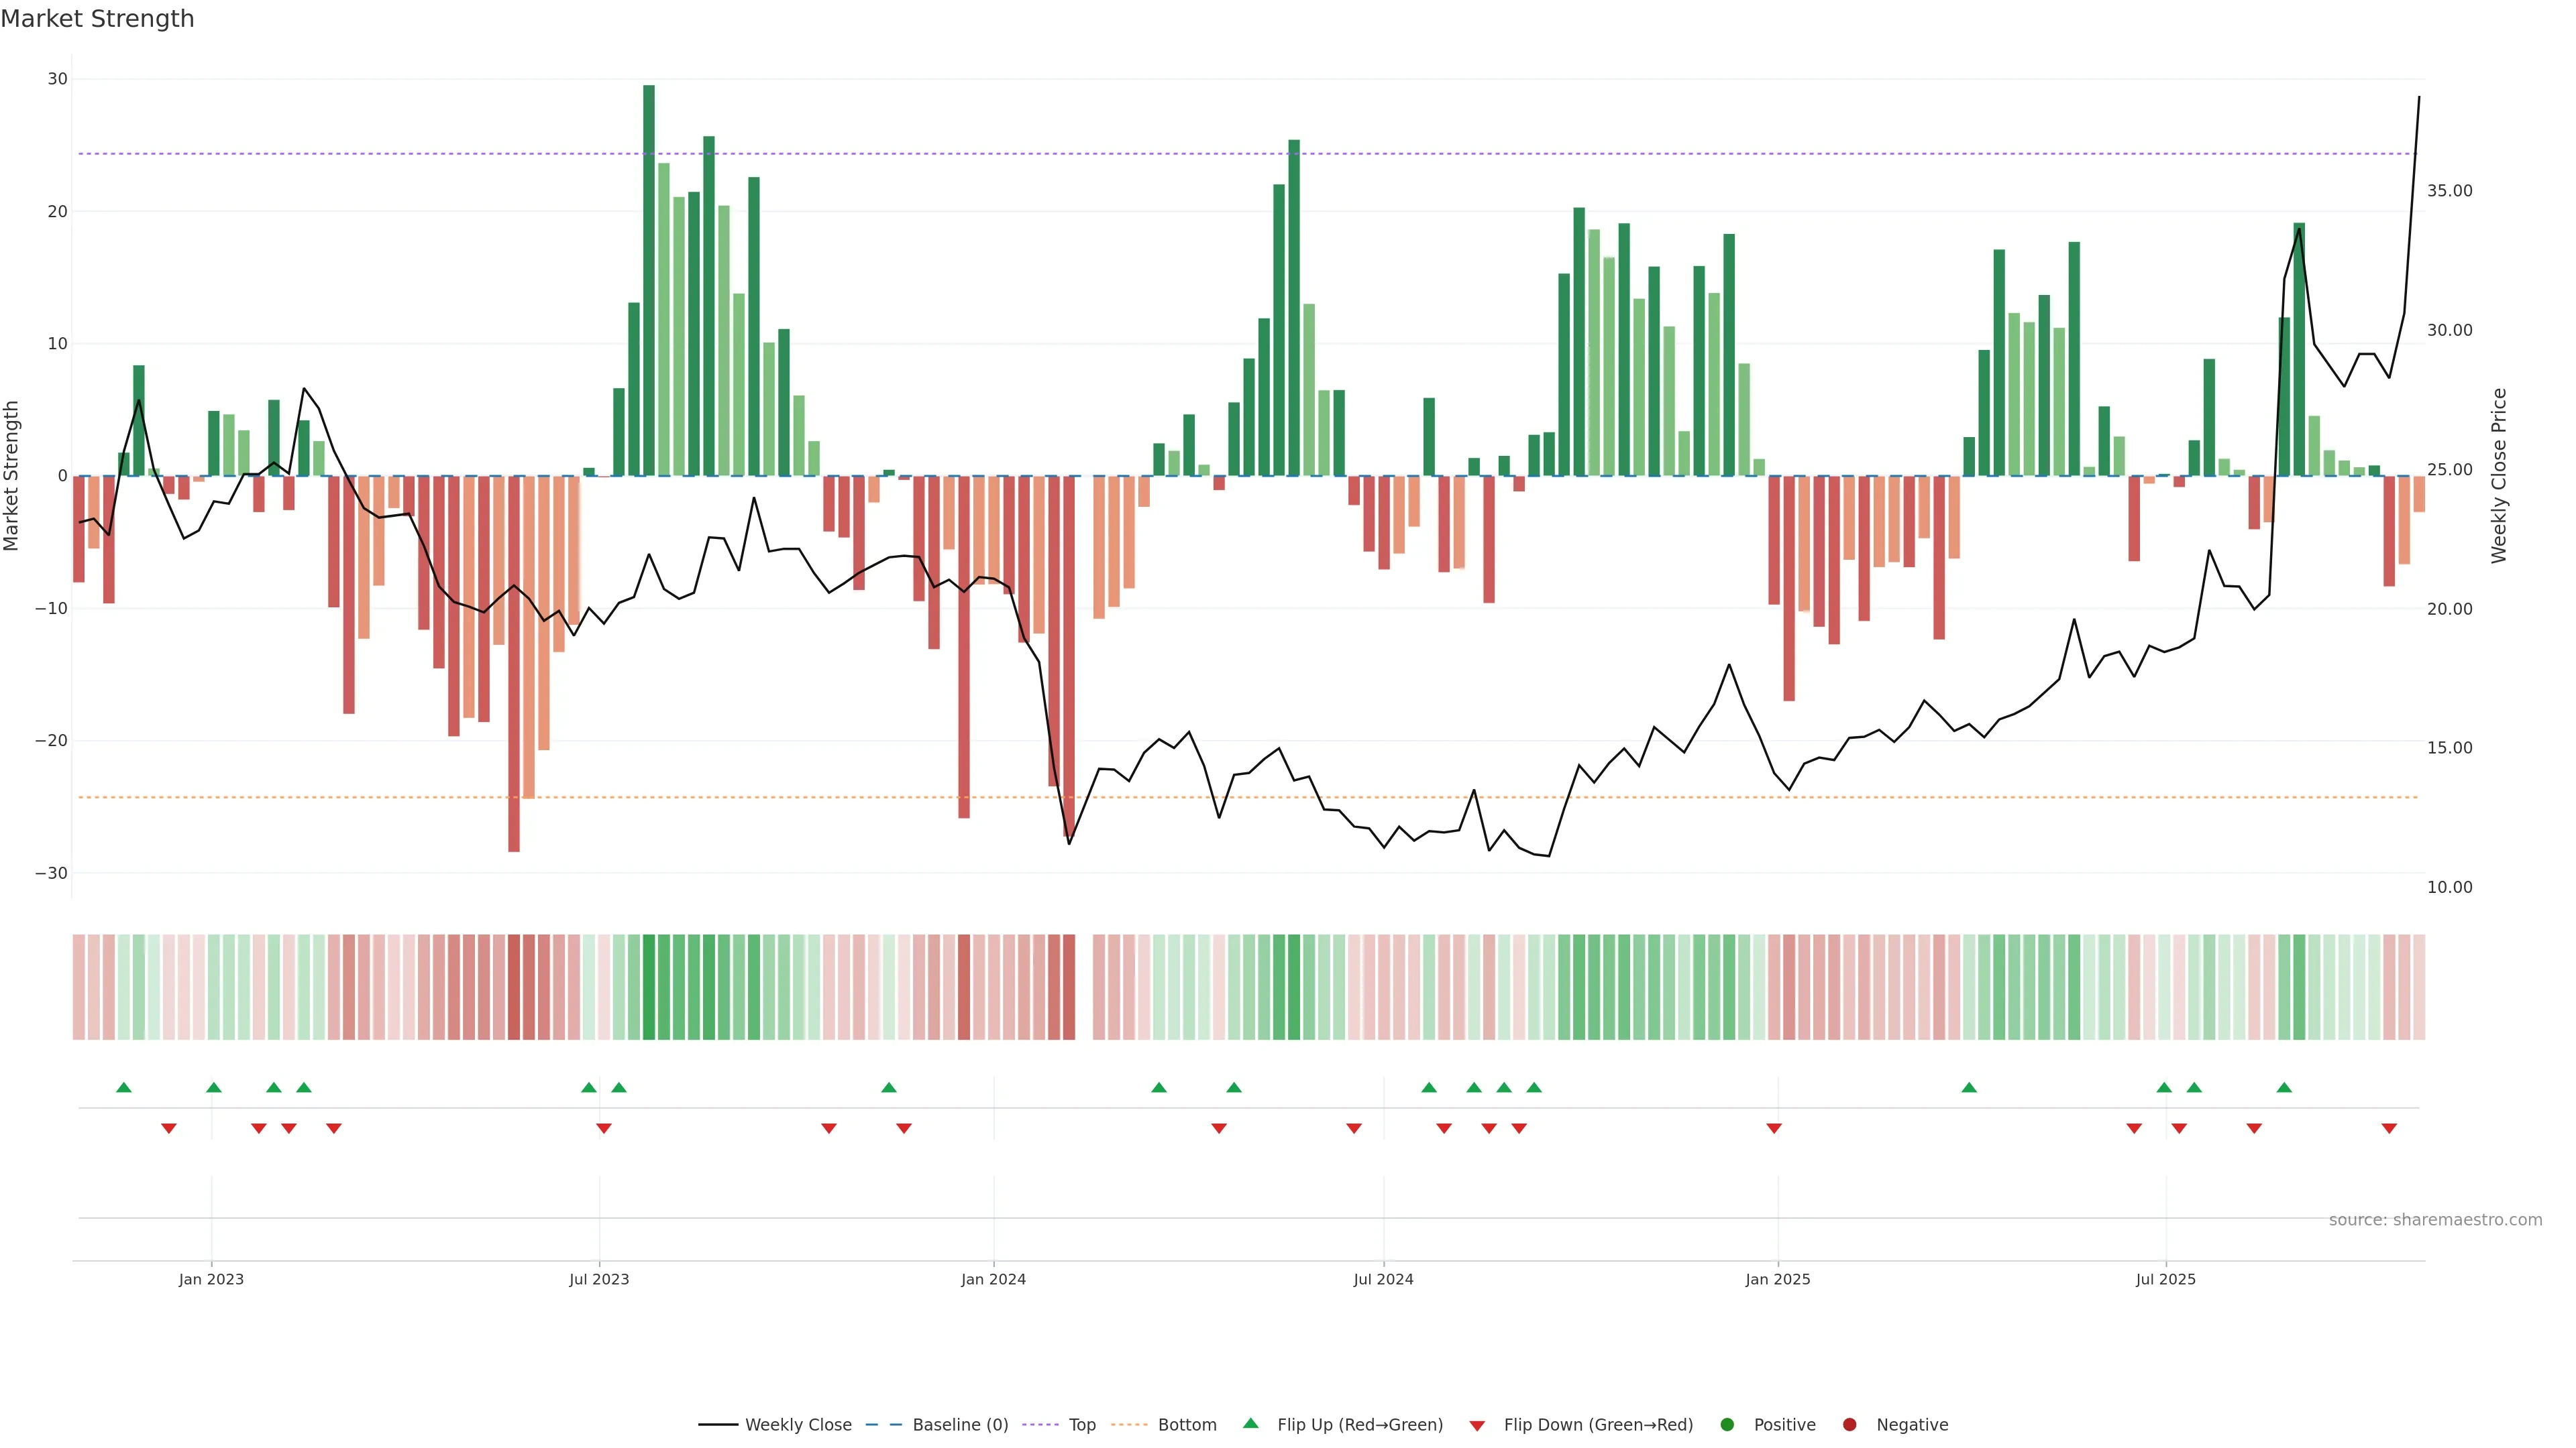Click the last green flip-up marker
Screen dimensions: 2576x1448
coord(2284,1087)
